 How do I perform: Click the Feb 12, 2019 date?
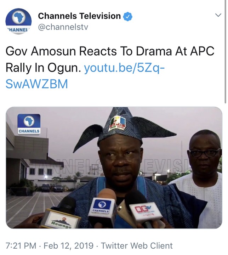[68, 245]
